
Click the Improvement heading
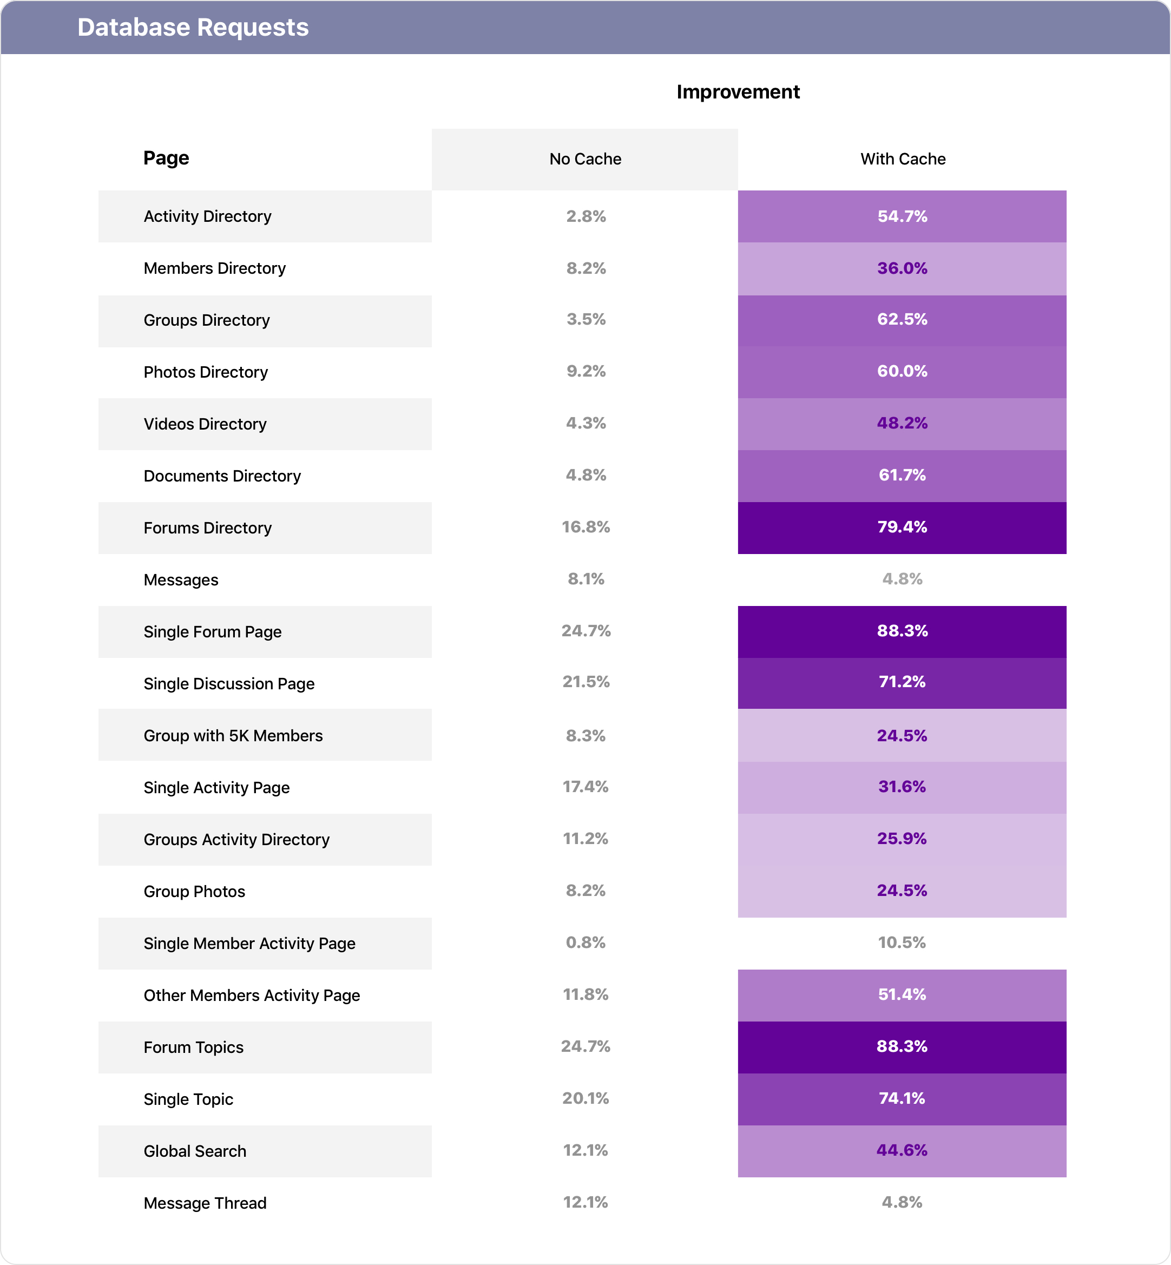(738, 92)
